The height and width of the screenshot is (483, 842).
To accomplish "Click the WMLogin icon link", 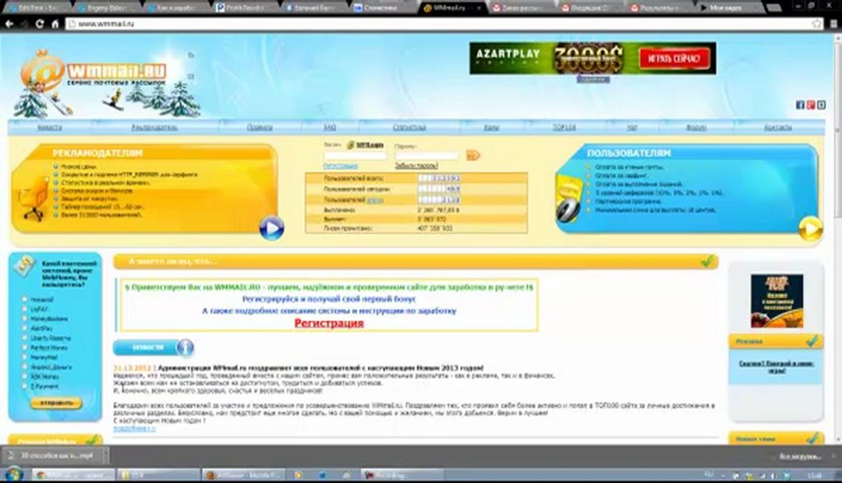I will pyautogui.click(x=365, y=144).
